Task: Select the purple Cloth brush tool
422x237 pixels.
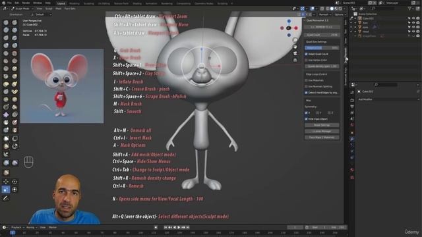Action: pyautogui.click(x=6, y=115)
